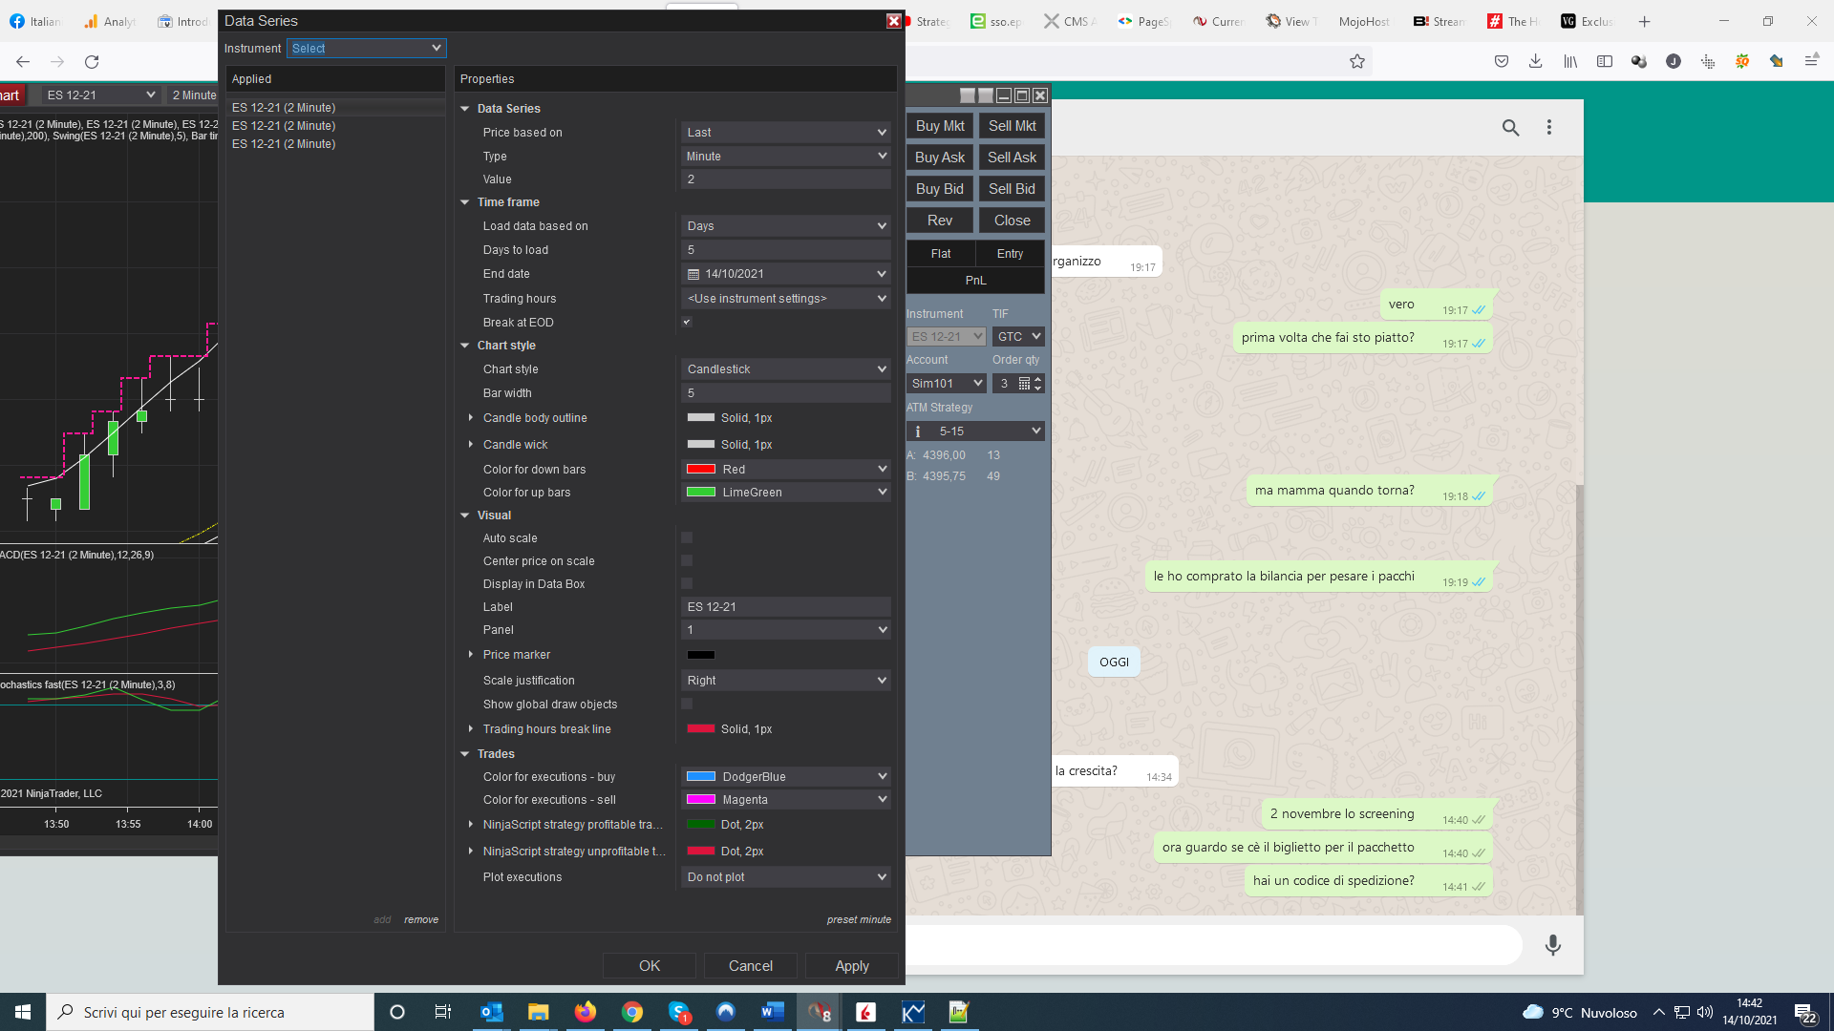Viewport: 1834px width, 1031px height.
Task: Click the microphone voice message icon
Action: (1553, 945)
